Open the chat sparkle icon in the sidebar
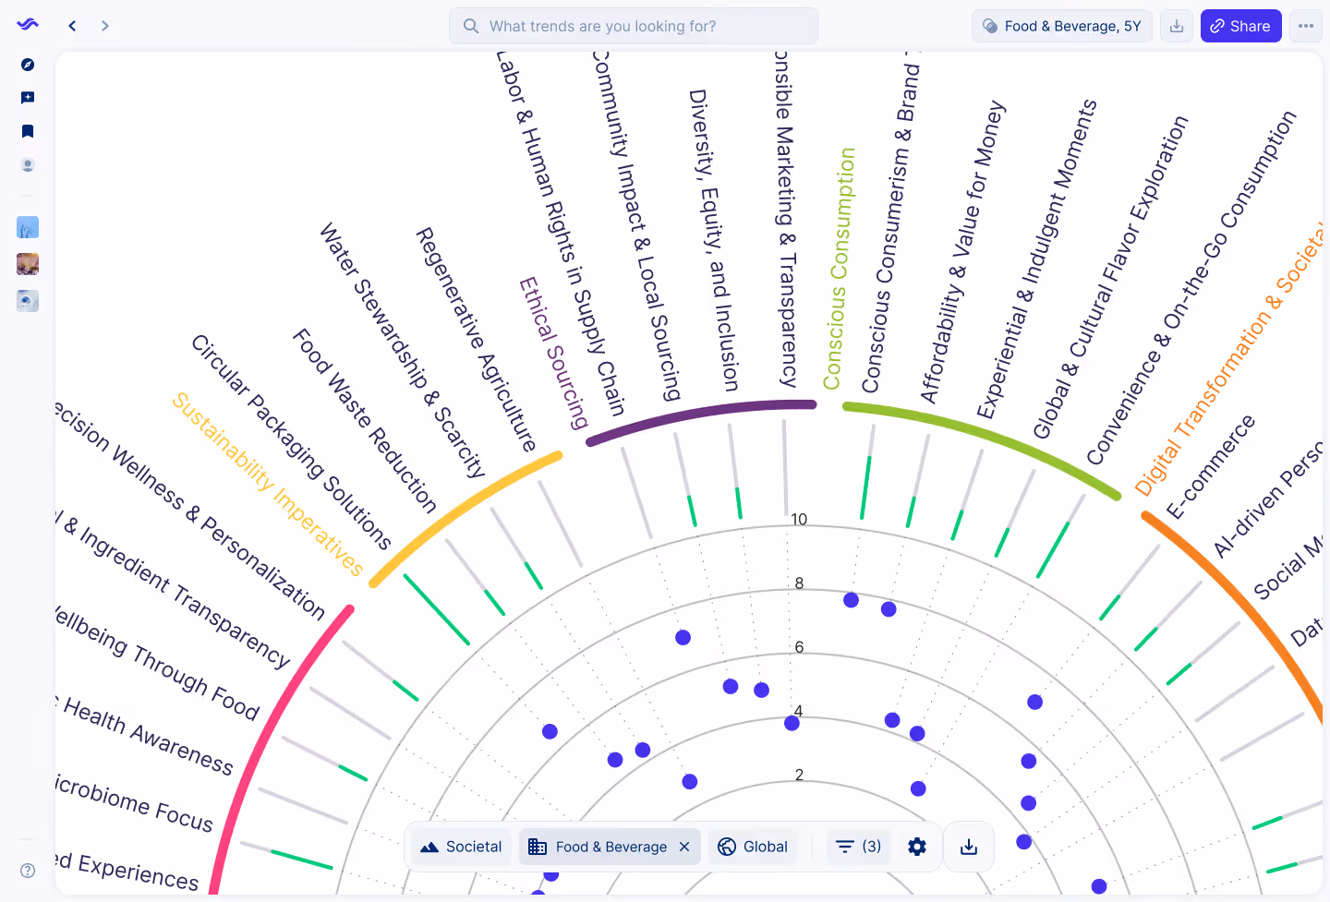Image resolution: width=1330 pixels, height=902 pixels. pos(28,98)
